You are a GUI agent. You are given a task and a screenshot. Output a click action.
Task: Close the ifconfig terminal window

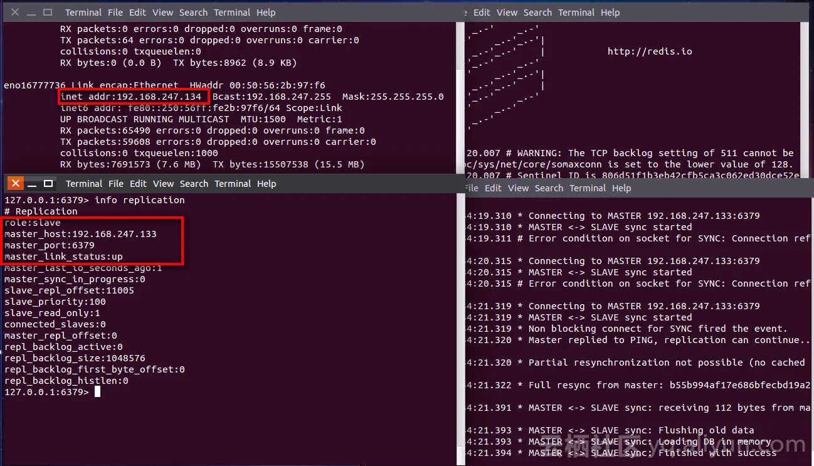[x=15, y=13]
